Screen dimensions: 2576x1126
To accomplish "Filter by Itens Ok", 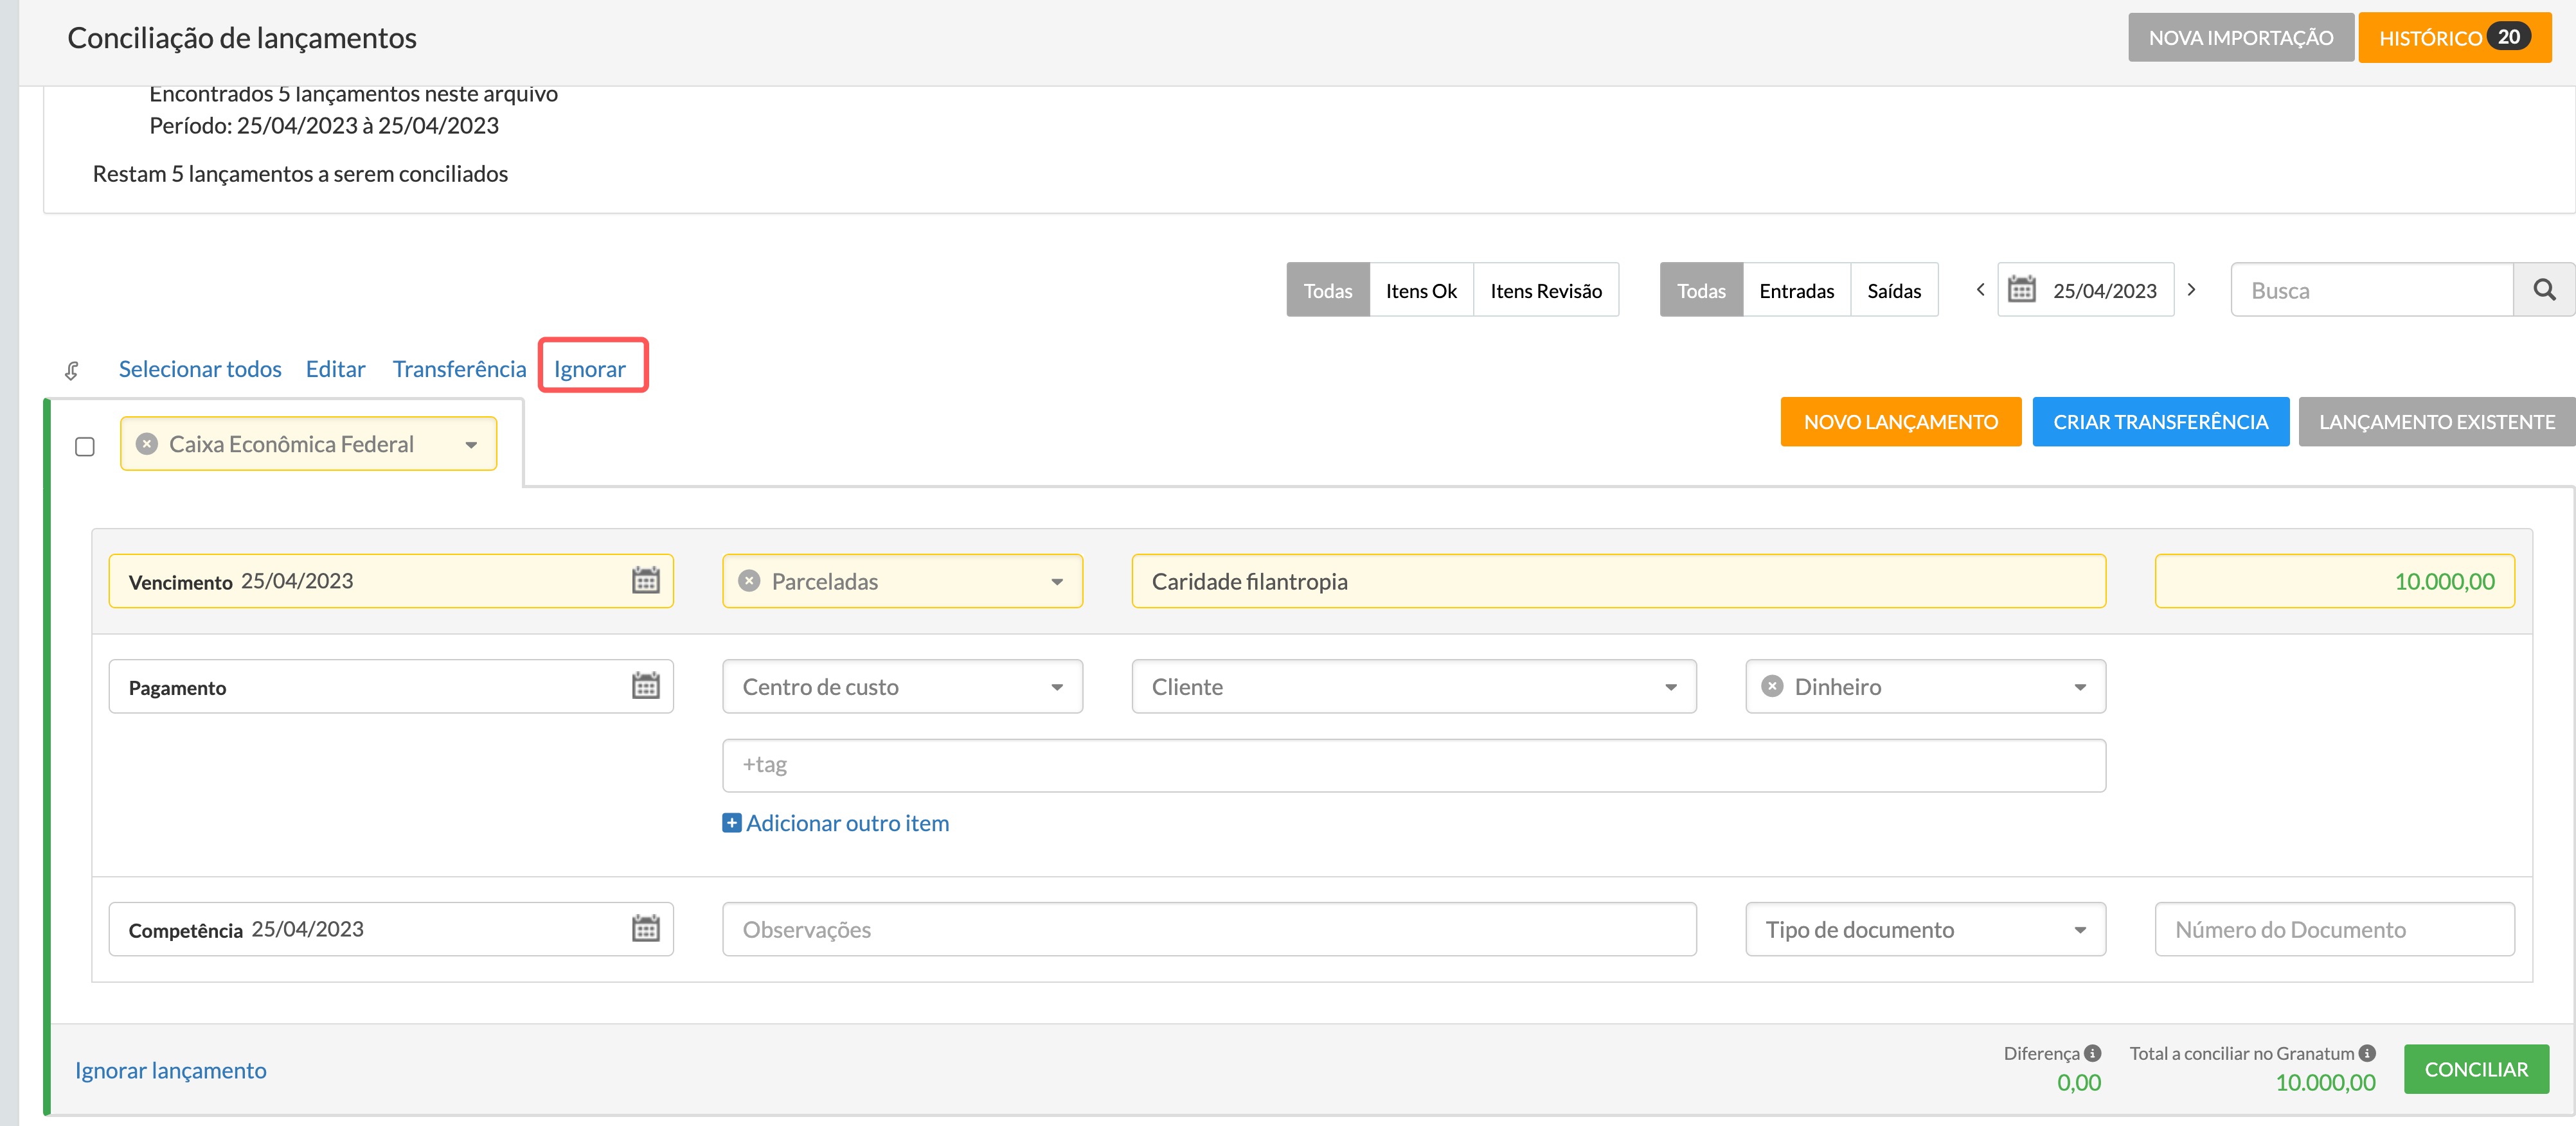I will [x=1421, y=290].
